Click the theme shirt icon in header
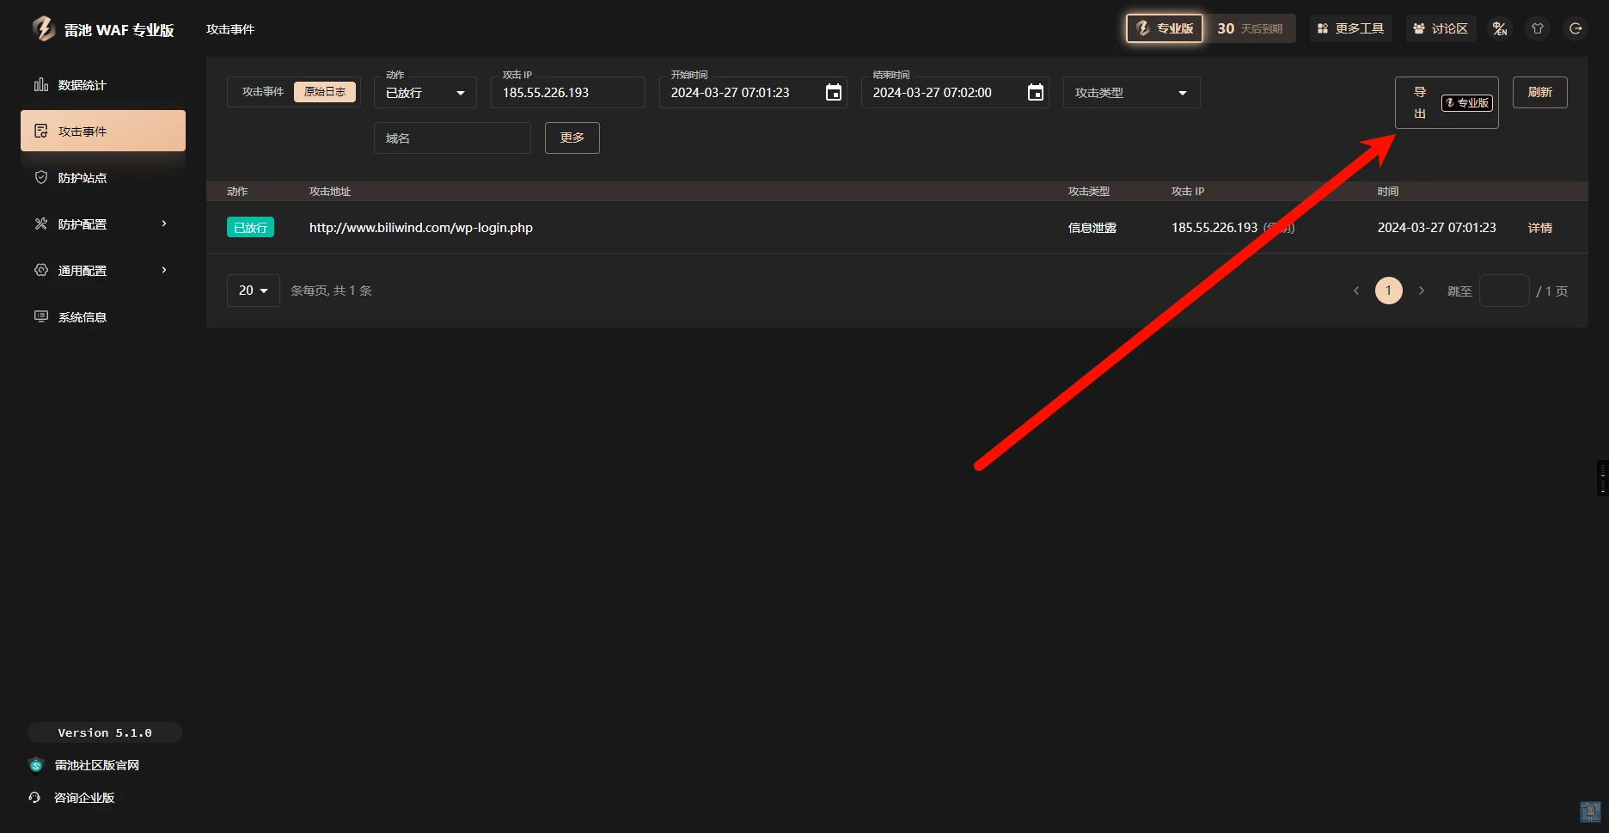The image size is (1609, 833). tap(1538, 28)
